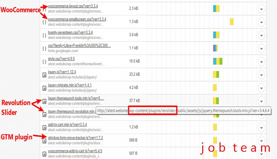277x159 pixels.
Task: Expand the jquery.js request details chevron
Action: [261, 75]
